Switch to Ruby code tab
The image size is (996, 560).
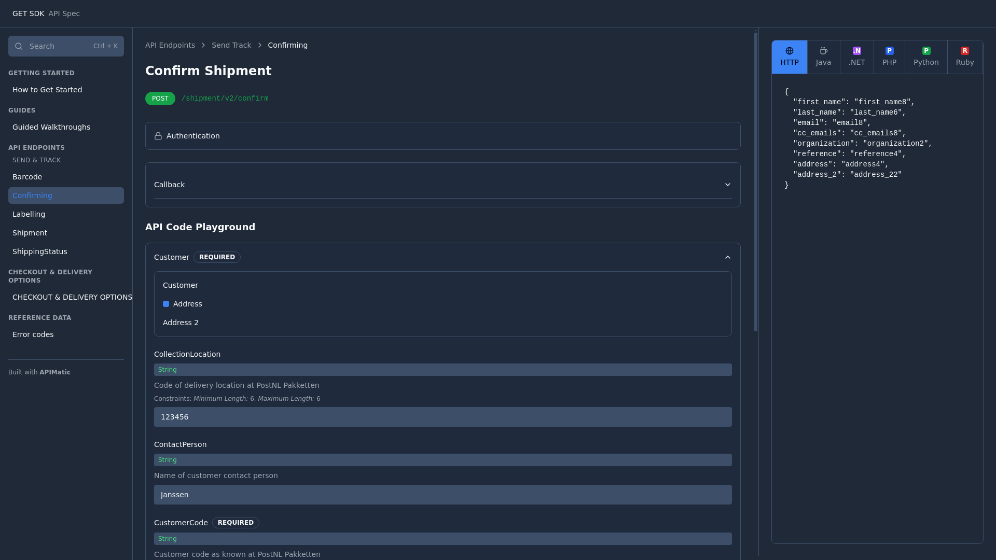(x=965, y=57)
